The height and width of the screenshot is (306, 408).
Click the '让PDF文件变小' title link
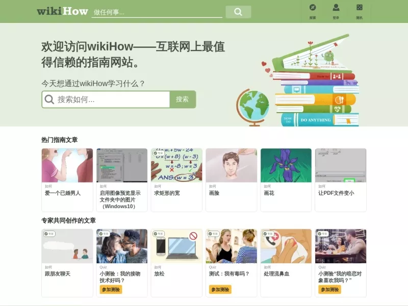(x=336, y=193)
